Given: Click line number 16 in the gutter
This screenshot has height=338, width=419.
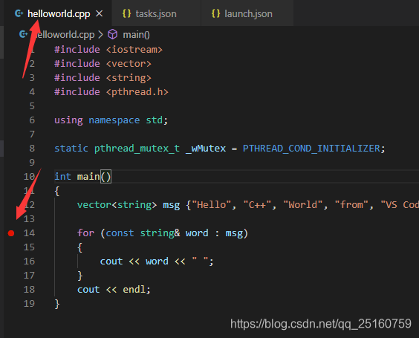Looking at the screenshot, I should (29, 261).
